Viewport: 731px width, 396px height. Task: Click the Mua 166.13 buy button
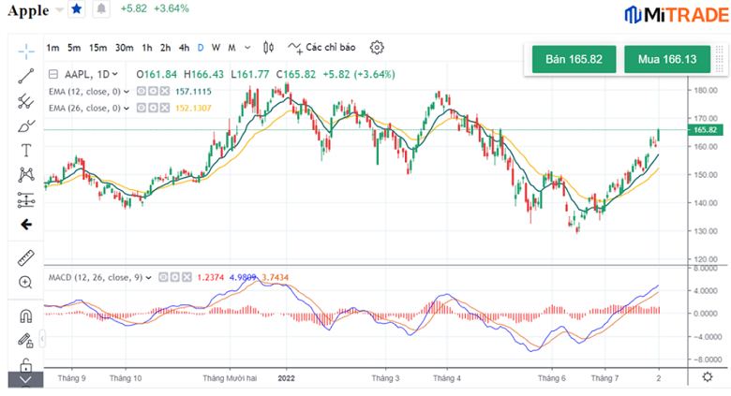(x=667, y=59)
